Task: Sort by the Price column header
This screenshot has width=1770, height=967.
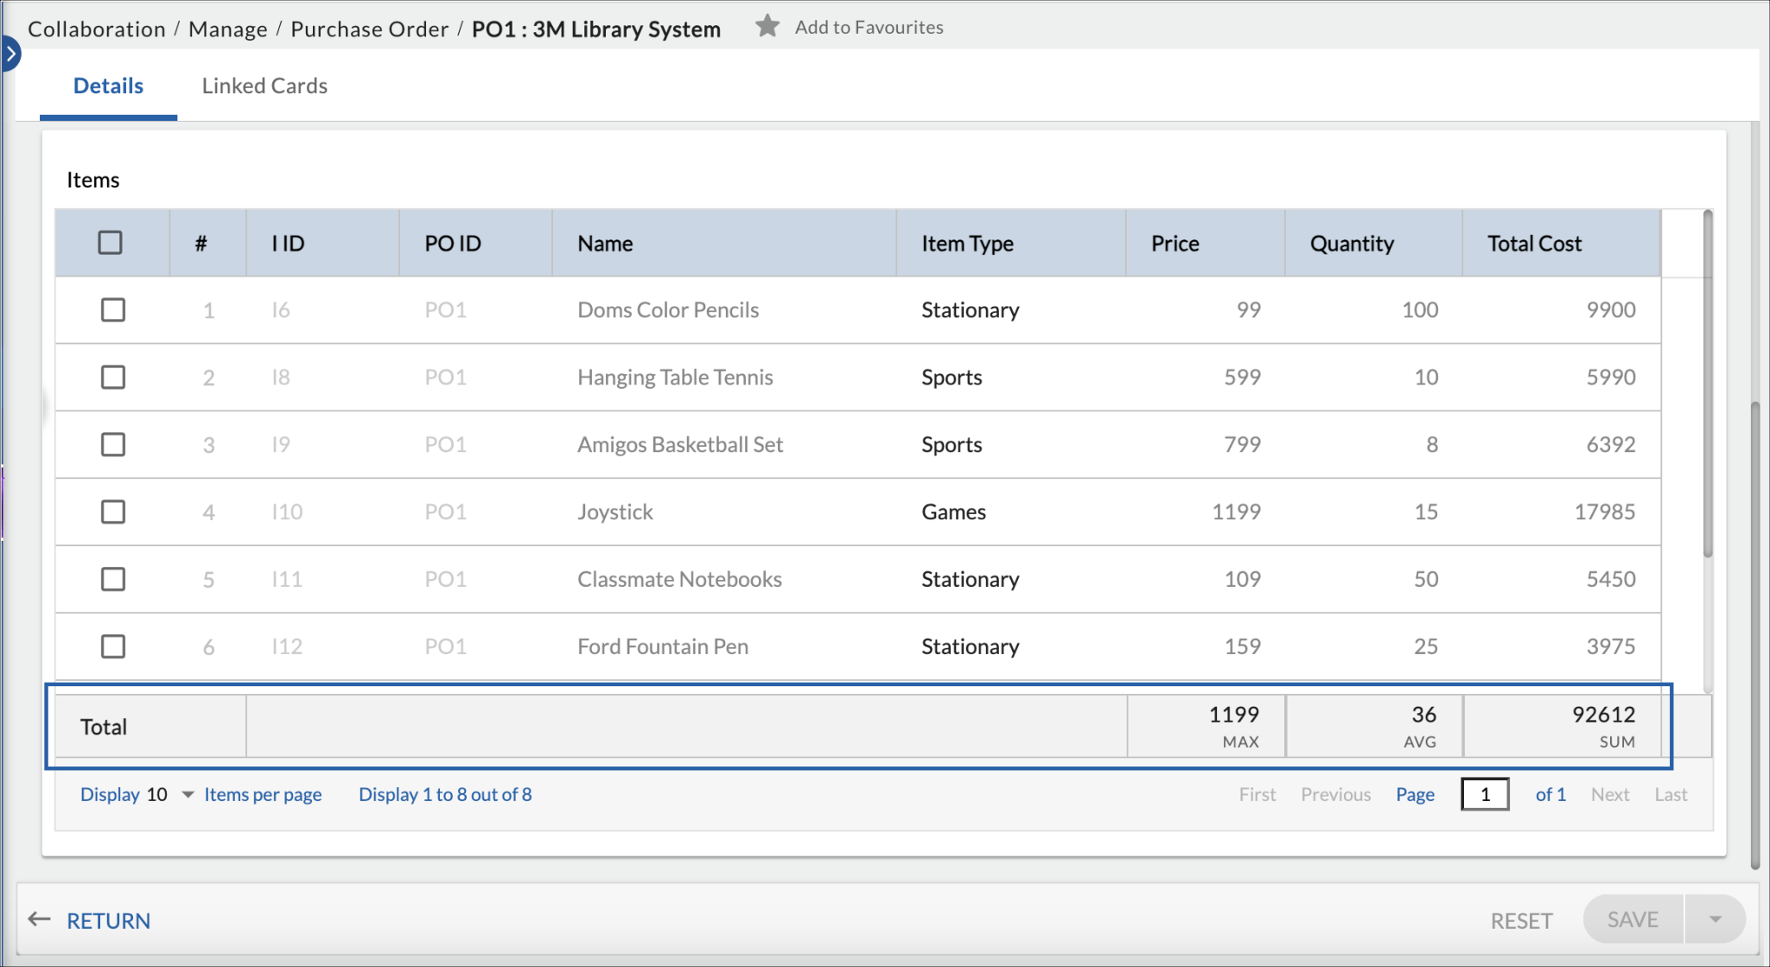Action: [x=1206, y=243]
